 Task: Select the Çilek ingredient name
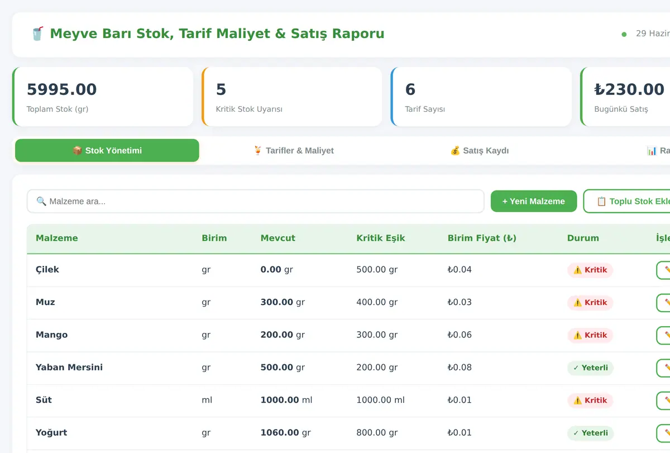[47, 270]
